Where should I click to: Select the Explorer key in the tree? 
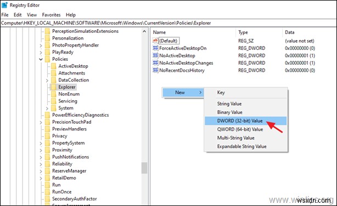coord(67,87)
